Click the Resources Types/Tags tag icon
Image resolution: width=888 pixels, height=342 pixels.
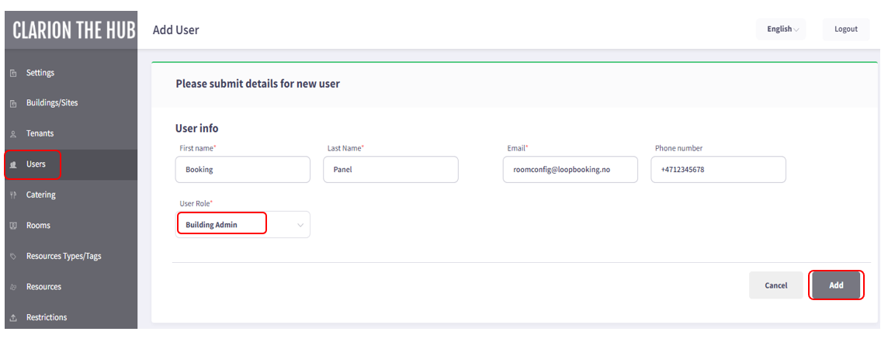13,257
